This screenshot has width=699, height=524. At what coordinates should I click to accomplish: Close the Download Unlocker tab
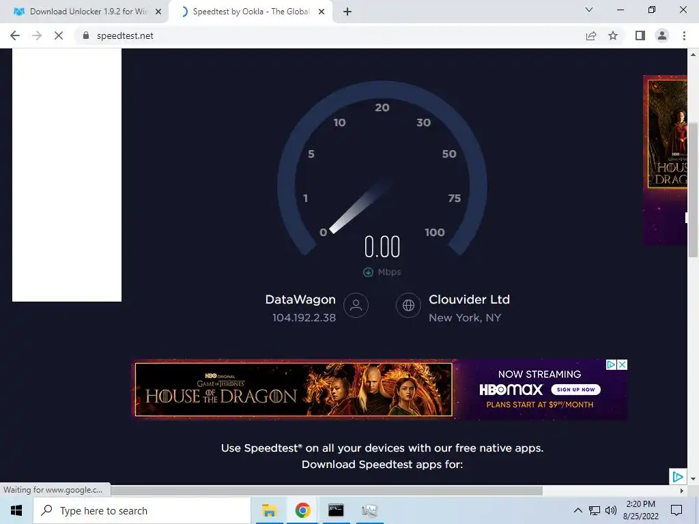tap(158, 12)
